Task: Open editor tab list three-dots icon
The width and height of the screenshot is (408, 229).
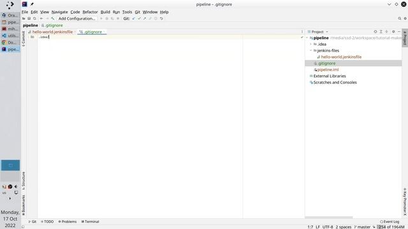Action: point(302,32)
